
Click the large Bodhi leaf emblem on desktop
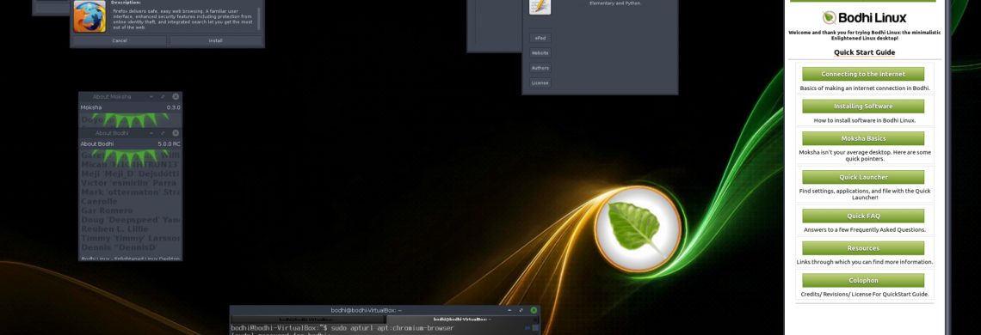tap(638, 228)
